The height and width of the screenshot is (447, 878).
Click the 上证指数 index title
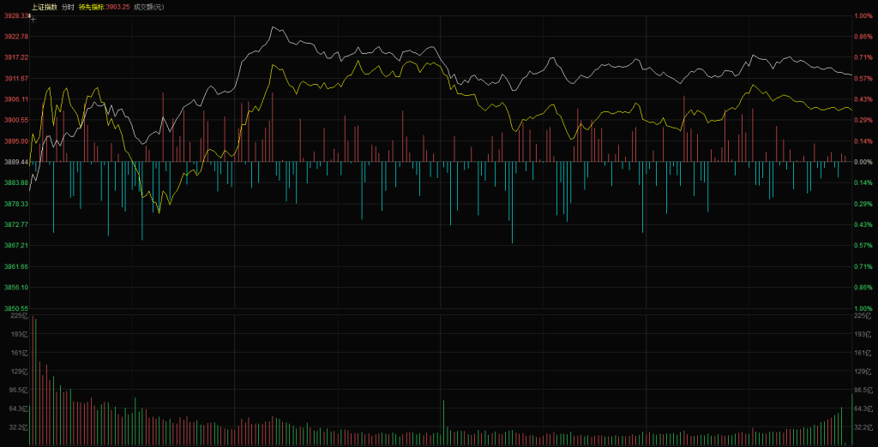point(45,7)
